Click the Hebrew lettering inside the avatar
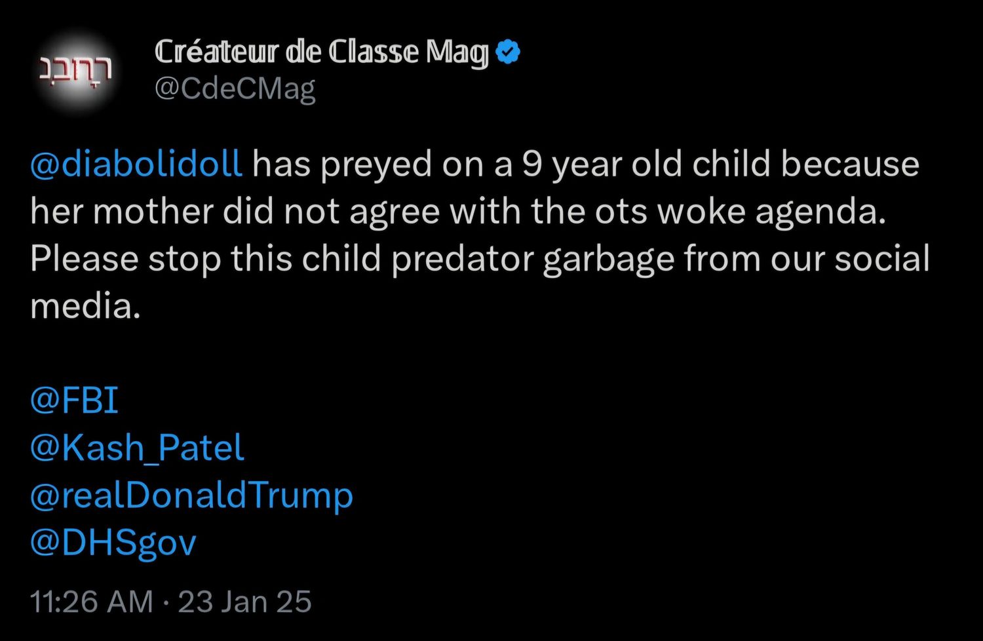Viewport: 983px width, 641px height. (75, 68)
